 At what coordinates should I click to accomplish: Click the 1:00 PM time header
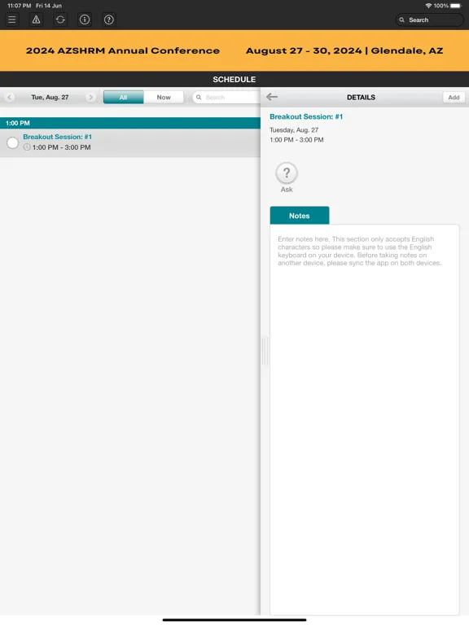click(130, 123)
